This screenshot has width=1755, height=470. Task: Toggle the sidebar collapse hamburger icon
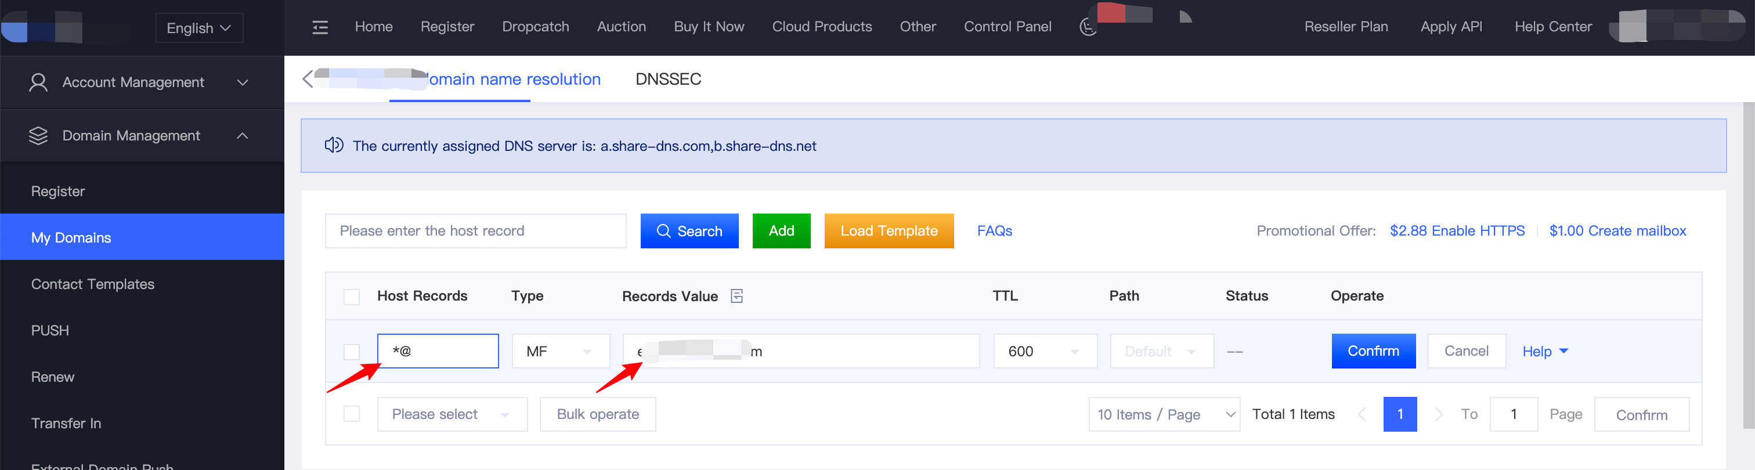coord(320,27)
